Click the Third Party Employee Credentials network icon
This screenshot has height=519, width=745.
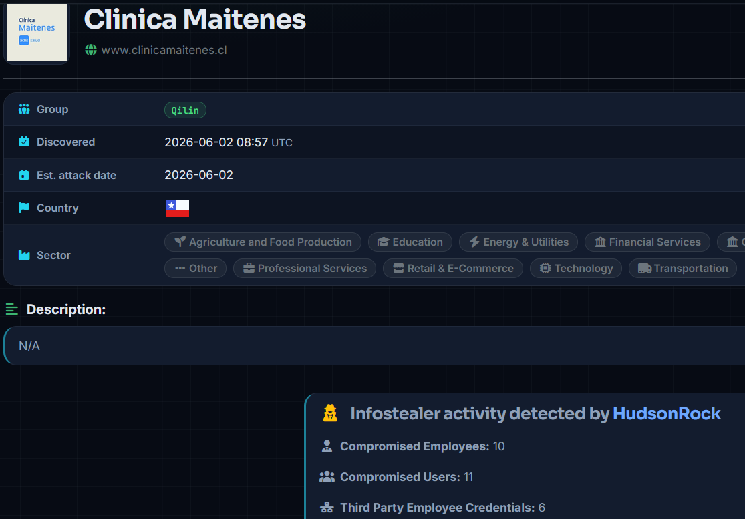pos(327,507)
